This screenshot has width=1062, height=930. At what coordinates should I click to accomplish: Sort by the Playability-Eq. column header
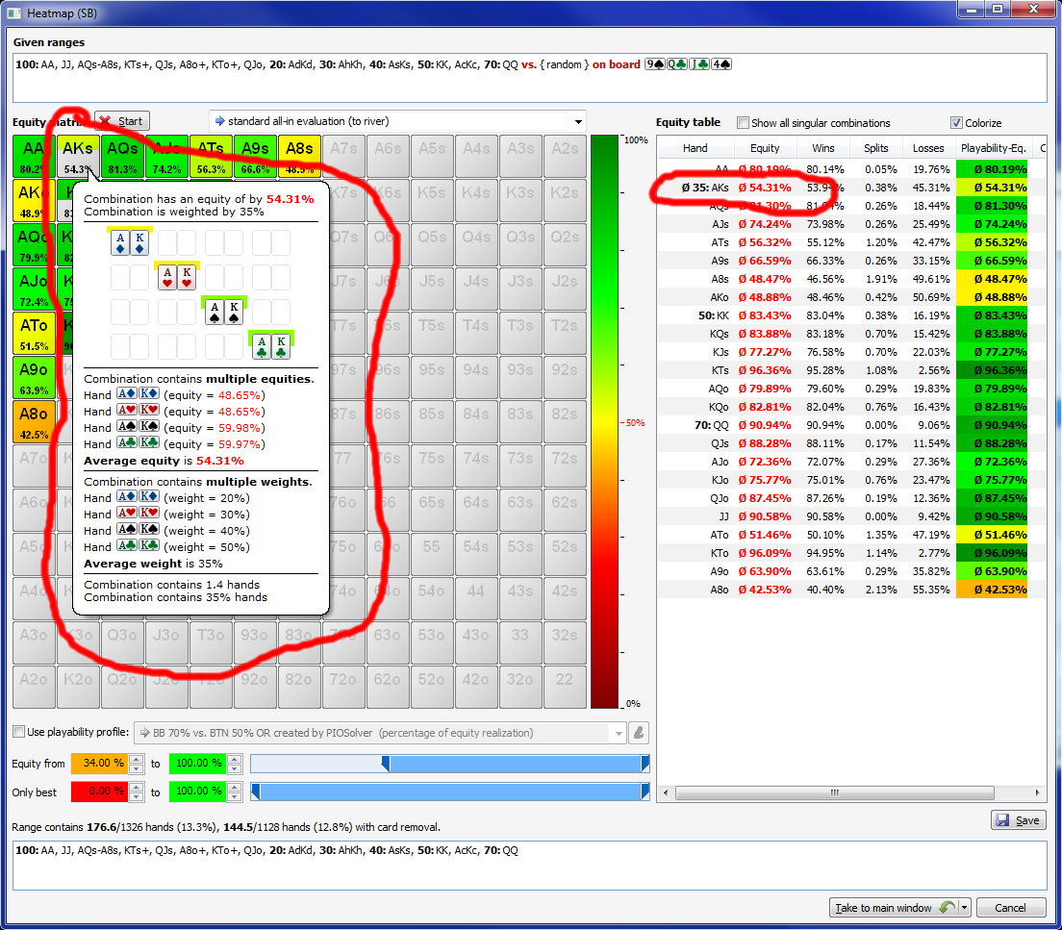(x=993, y=148)
